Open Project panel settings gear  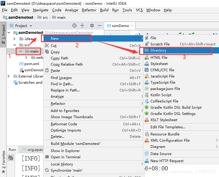pyautogui.click(x=92, y=26)
